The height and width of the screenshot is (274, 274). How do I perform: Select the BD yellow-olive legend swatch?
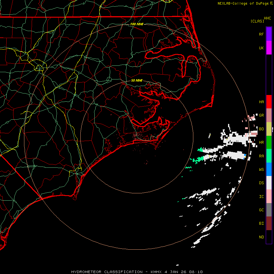[x=269, y=129]
